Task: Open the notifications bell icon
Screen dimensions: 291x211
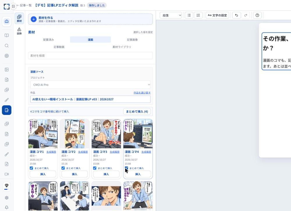Action: pos(7,207)
